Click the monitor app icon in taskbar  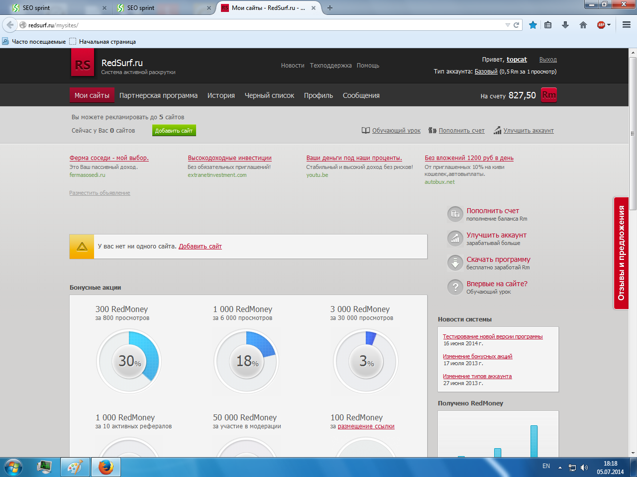click(44, 467)
